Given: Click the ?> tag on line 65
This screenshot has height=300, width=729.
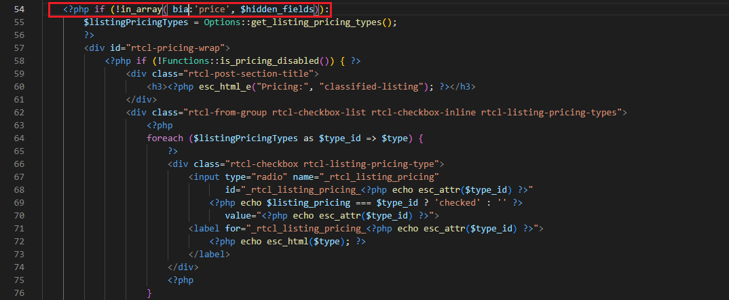Looking at the screenshot, I should pyautogui.click(x=173, y=151).
